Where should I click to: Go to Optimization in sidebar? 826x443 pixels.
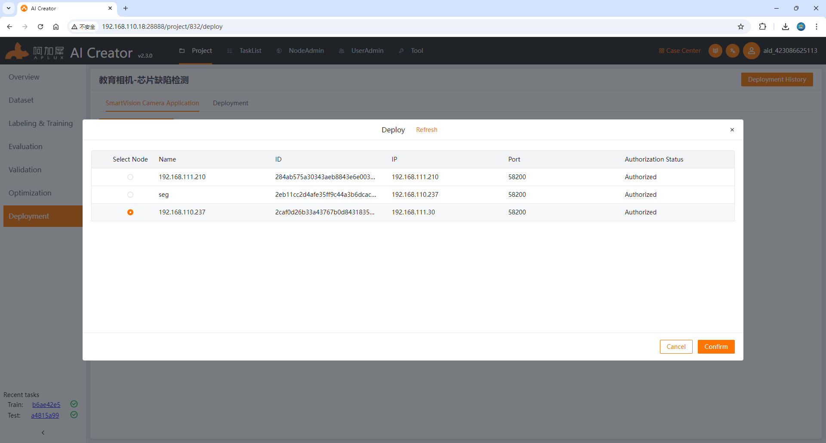click(30, 193)
